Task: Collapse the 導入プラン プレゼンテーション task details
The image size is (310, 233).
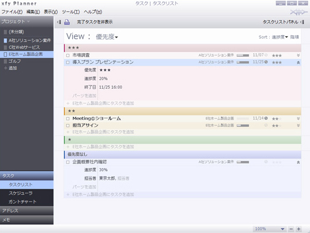Action: pyautogui.click(x=298, y=62)
